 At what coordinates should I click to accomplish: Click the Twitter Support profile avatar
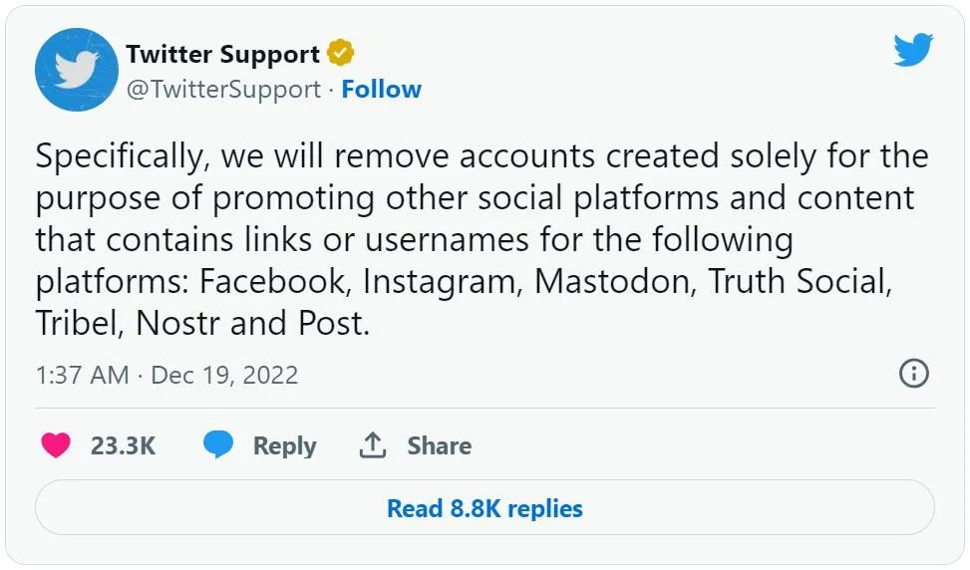click(77, 70)
